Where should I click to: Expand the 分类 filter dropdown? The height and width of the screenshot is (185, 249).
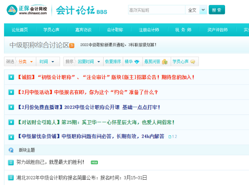click(26, 62)
